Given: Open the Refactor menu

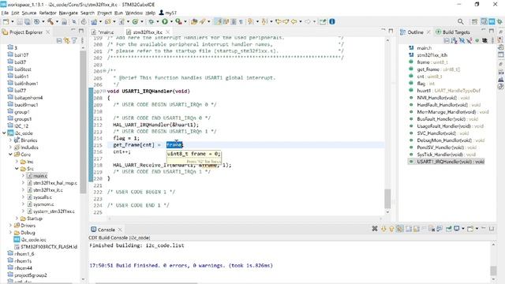Looking at the screenshot, I should (x=47, y=13).
